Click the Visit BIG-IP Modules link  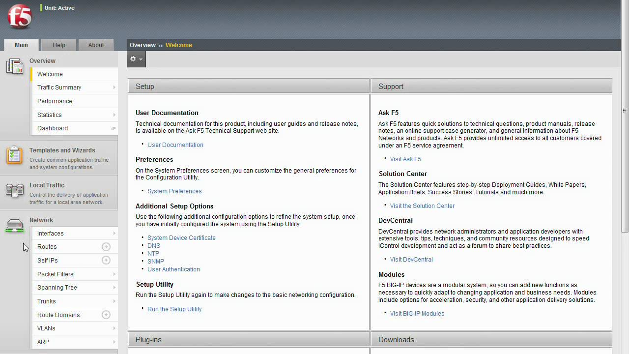[417, 314]
